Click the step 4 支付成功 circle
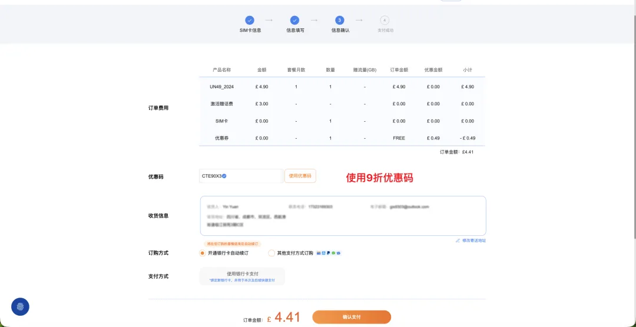Screen dimensions: 636x327 [385, 20]
